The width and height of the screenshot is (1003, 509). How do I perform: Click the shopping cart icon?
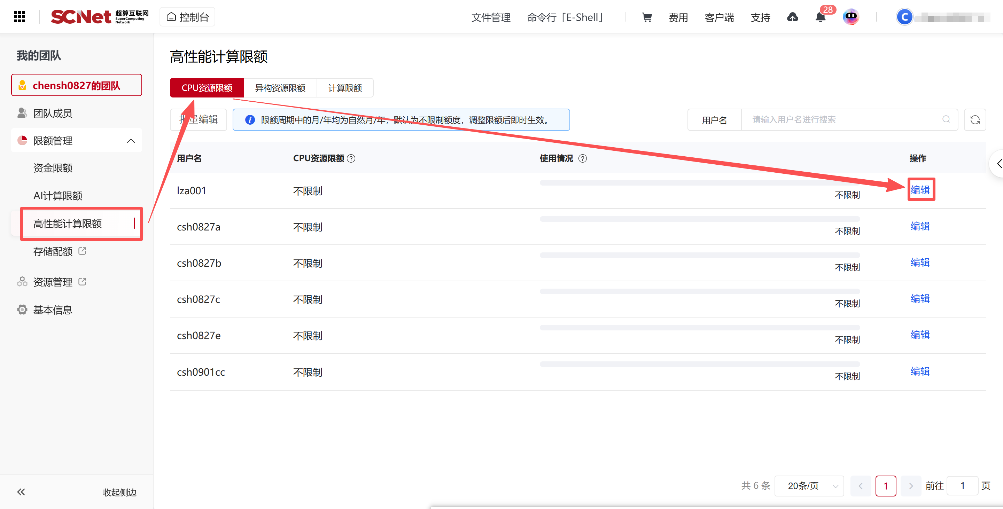point(647,17)
